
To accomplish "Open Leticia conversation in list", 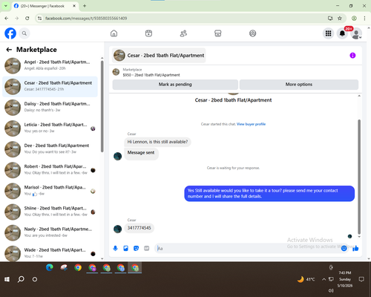I will tap(50, 128).
